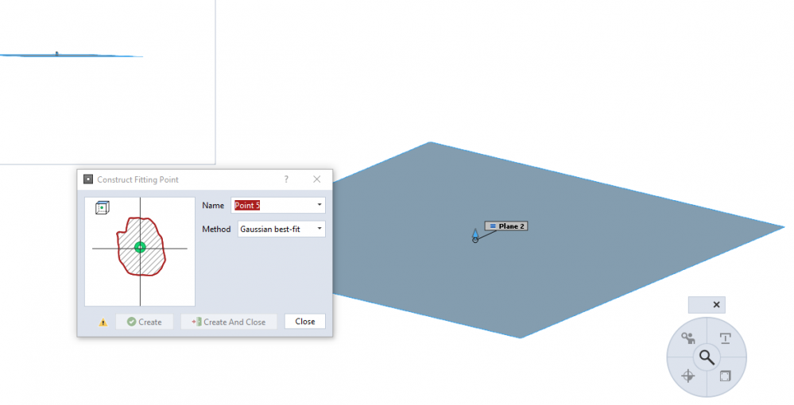Screen dimensions: 794x405
Task: Click the blue point marker beside Plane 2
Action: pyautogui.click(x=475, y=235)
